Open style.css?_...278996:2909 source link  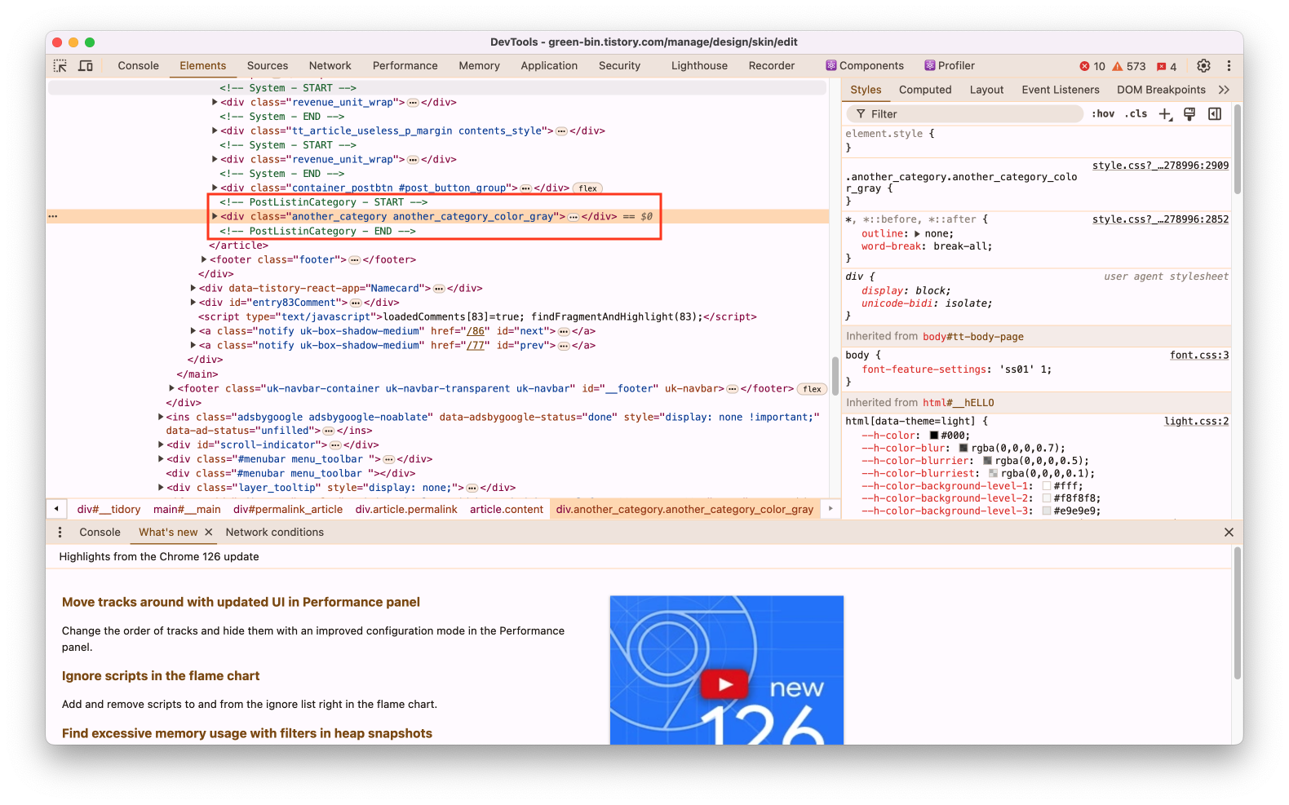point(1160,166)
